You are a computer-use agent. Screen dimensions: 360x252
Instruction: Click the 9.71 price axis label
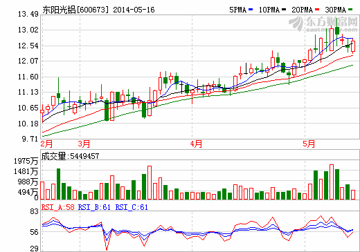(x=30, y=139)
